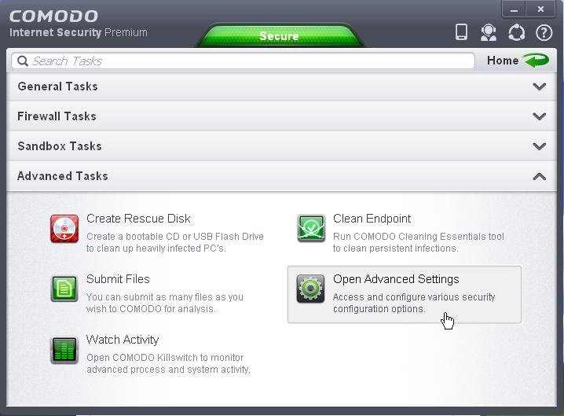Click into the Search Tasks field
The image size is (564, 416).
[x=243, y=61]
